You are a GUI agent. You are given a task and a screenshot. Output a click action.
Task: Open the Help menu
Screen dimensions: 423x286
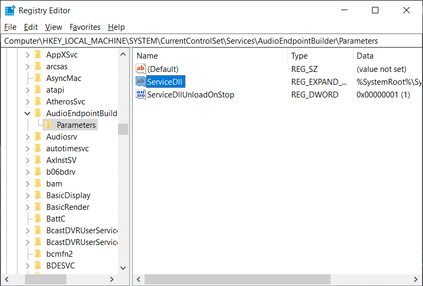click(116, 27)
